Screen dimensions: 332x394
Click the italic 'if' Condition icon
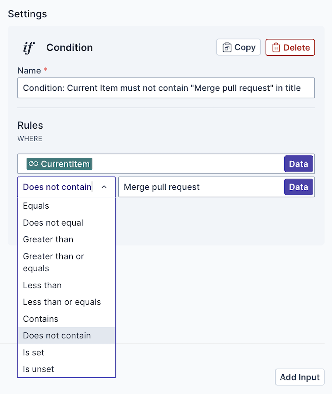tap(28, 48)
